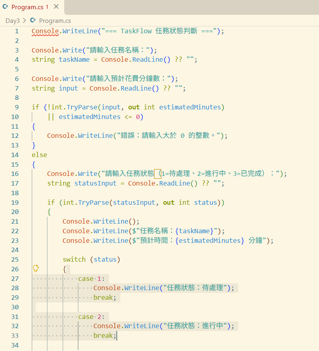Click the string '任務狀態：進行中' on line 32

click(x=195, y=326)
